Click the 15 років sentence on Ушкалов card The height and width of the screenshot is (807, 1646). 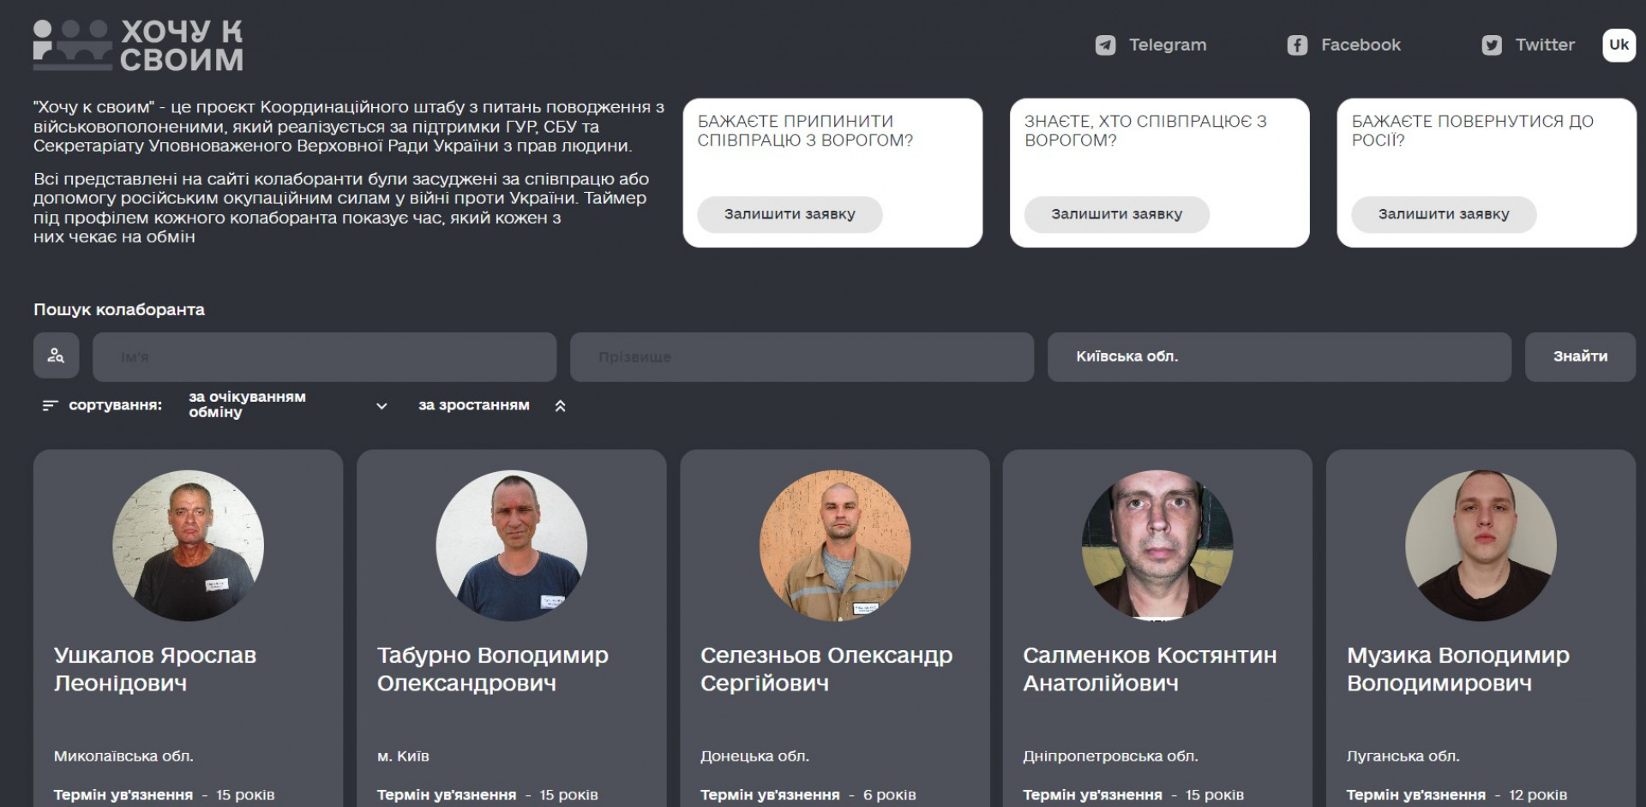pyautogui.click(x=245, y=795)
